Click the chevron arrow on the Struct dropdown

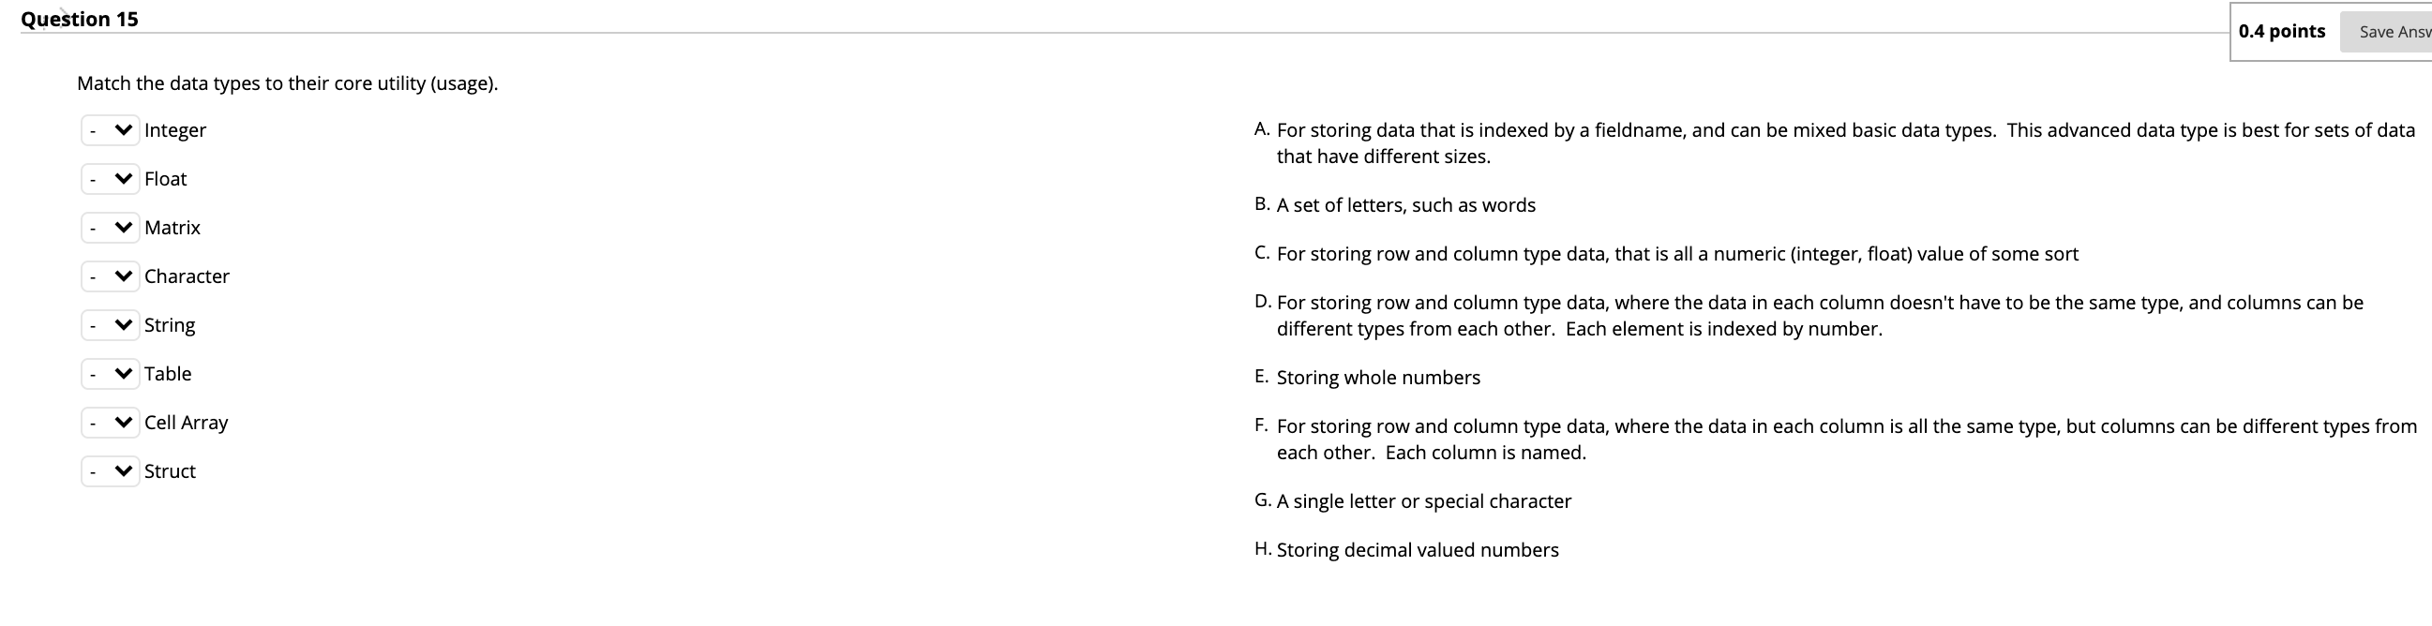pos(123,471)
